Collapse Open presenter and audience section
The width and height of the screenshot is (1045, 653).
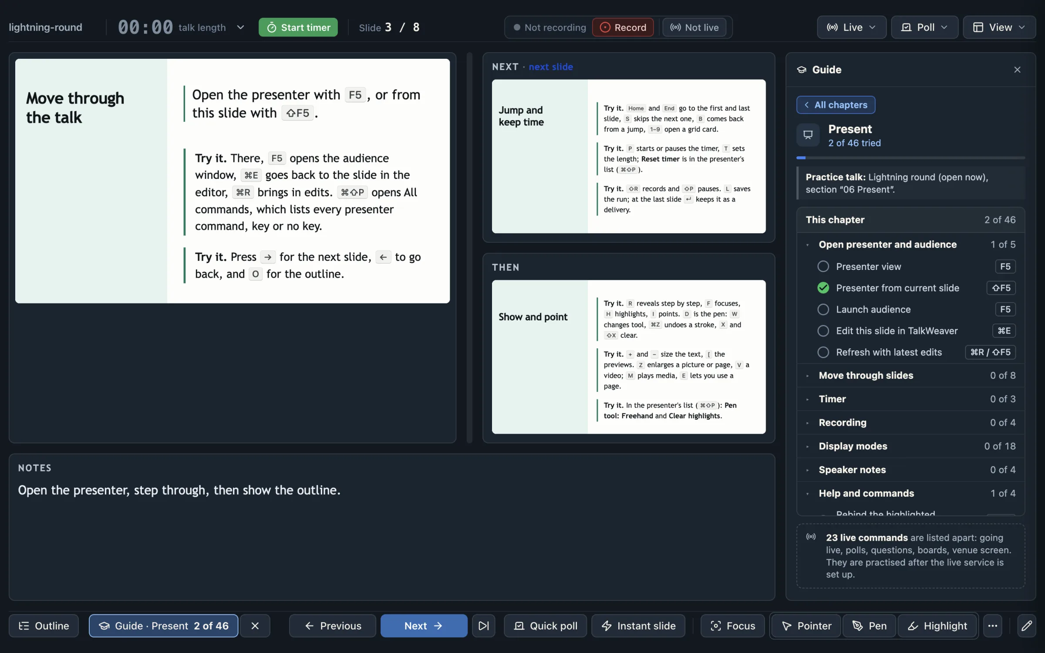(x=911, y=244)
